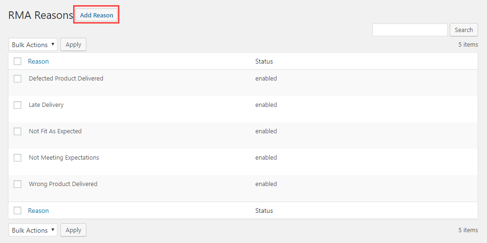The image size is (487, 243).
Task: Click the Add Reason button
Action: 96,15
